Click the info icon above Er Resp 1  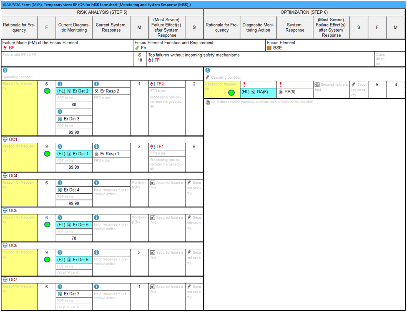[97, 147]
